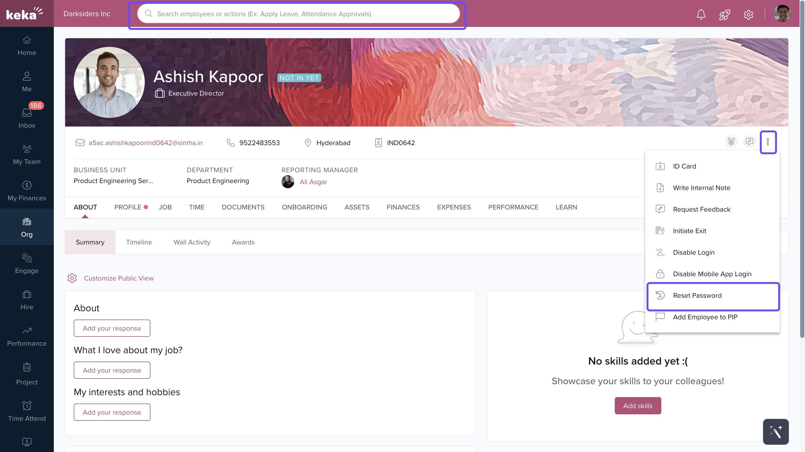Switch to the DOCUMENTS tab
The height and width of the screenshot is (452, 805).
coord(243,207)
